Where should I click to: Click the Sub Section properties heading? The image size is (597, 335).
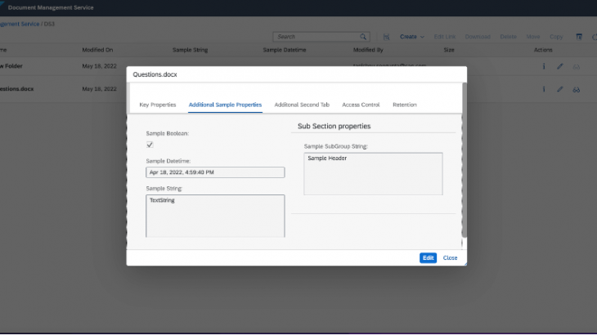coord(334,127)
